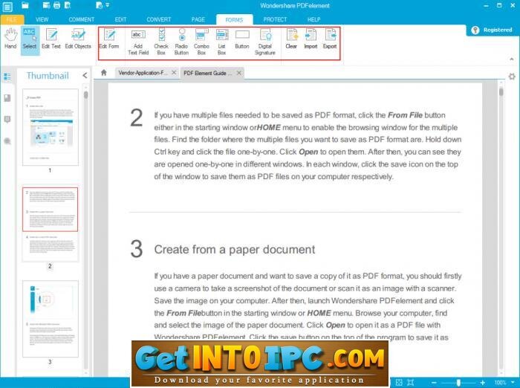Image resolution: width=520 pixels, height=388 pixels.
Task: Select the Hand tool
Action: (10, 39)
